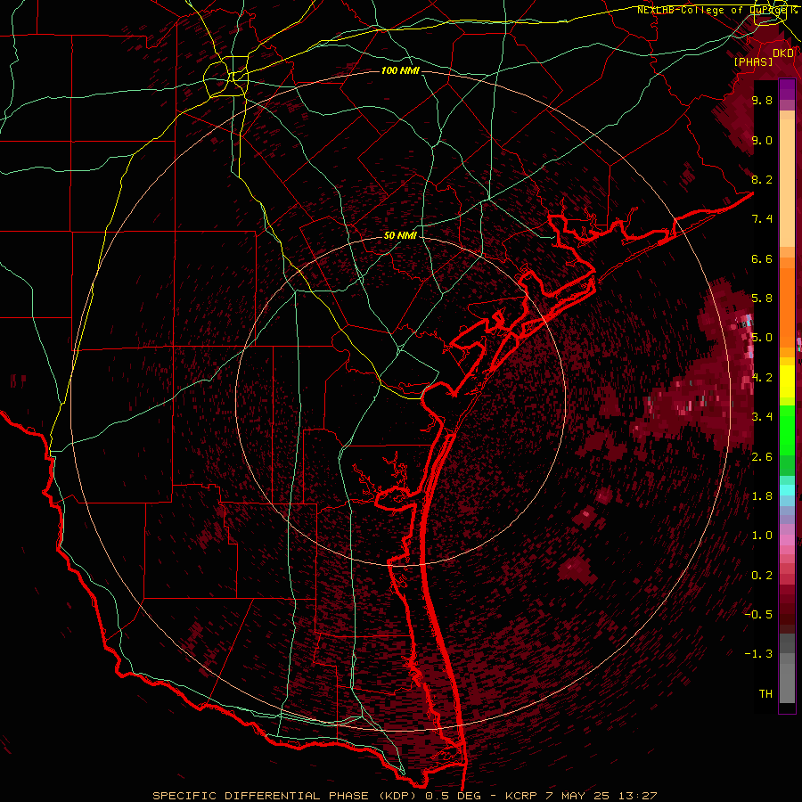
Task: Select the "[PHAS]" legend unit label
Action: 753,61
